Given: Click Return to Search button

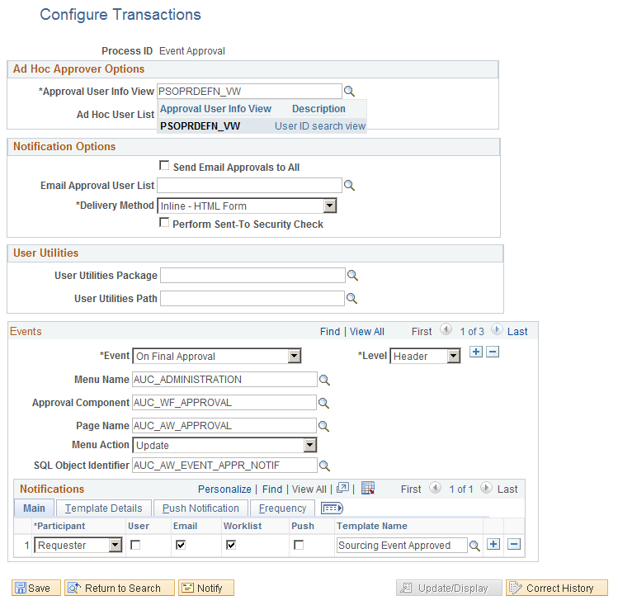Looking at the screenshot, I should coord(120,588).
